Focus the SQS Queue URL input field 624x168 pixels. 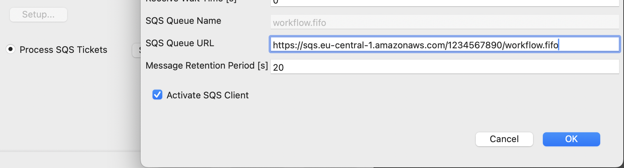444,45
